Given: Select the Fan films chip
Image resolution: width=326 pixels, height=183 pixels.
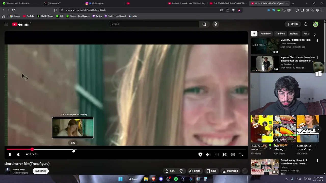Looking at the screenshot, I should click(x=266, y=34).
